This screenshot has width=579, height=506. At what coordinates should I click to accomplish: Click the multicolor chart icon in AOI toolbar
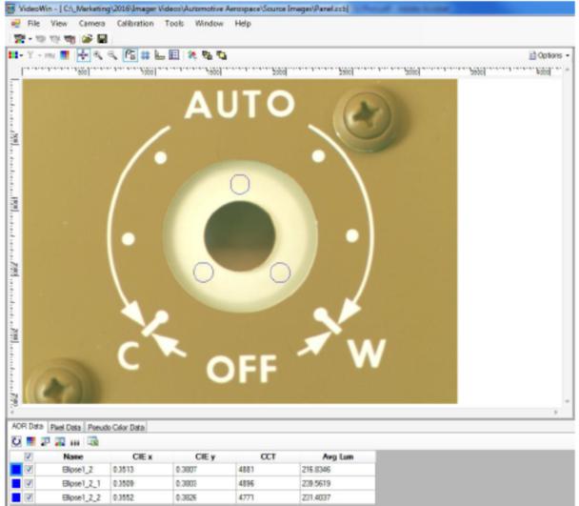[60, 441]
